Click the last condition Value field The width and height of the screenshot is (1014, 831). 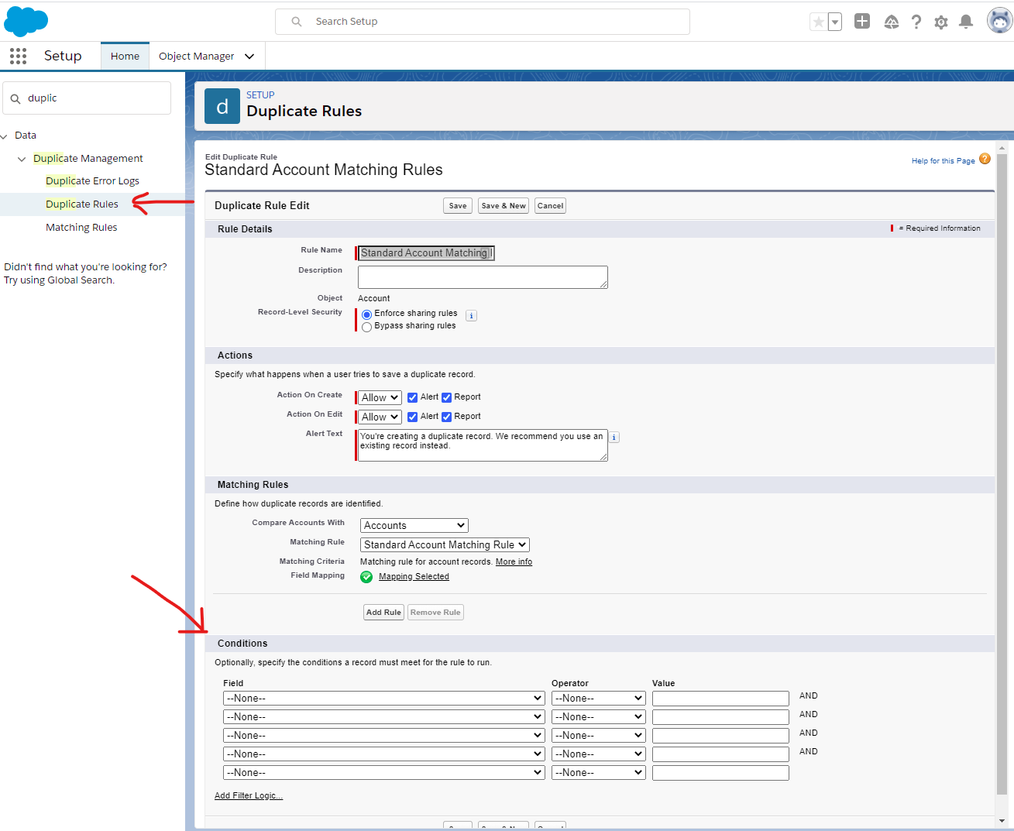click(720, 772)
